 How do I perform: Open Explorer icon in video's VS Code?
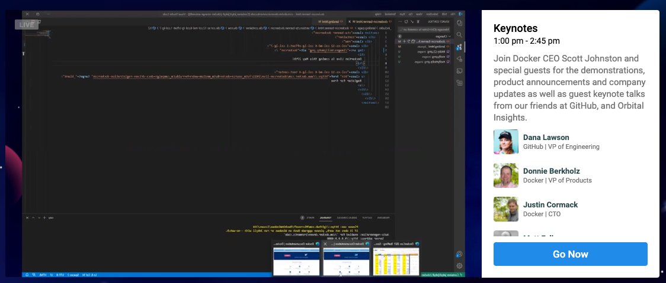point(460,23)
